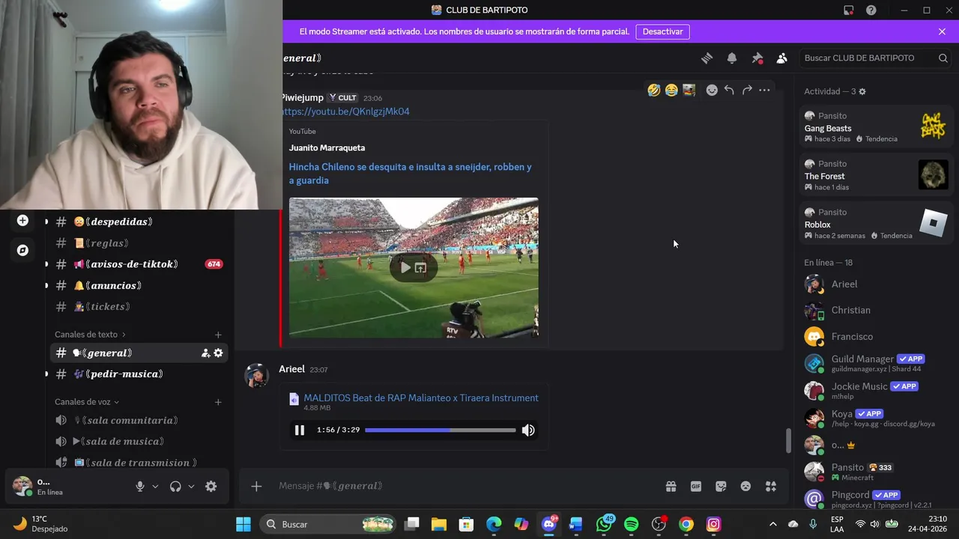
Task: Open the help icon in title bar
Action: pos(871,10)
